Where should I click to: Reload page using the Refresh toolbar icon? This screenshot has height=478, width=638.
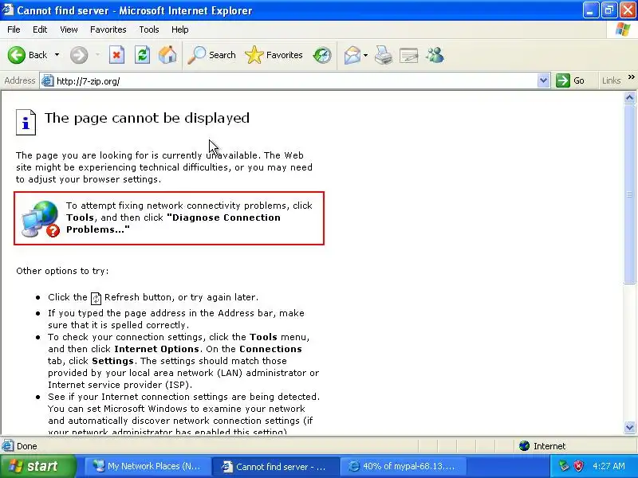pyautogui.click(x=142, y=55)
